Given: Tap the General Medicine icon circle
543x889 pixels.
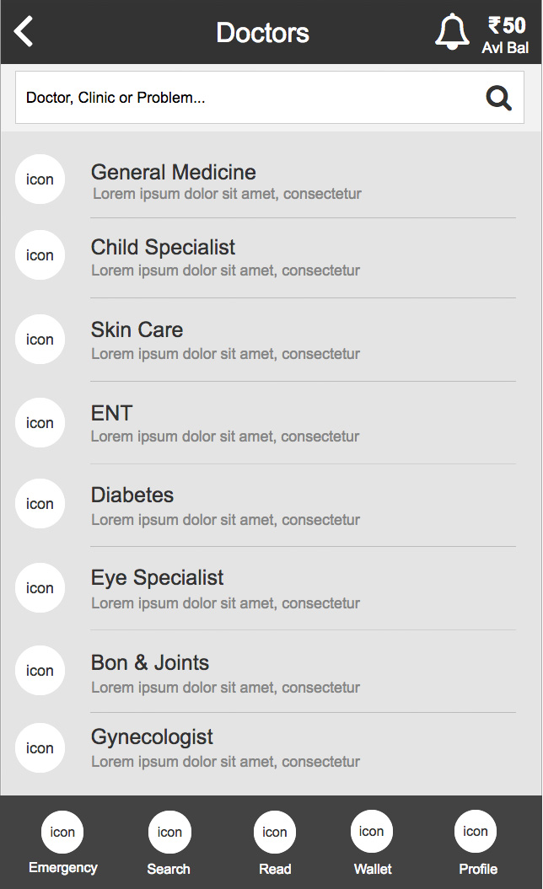Looking at the screenshot, I should pos(40,179).
